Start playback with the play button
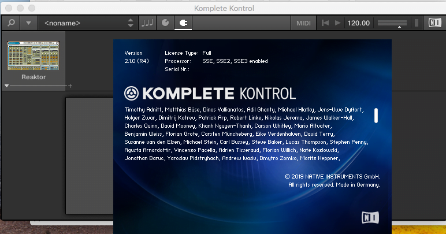 point(337,23)
